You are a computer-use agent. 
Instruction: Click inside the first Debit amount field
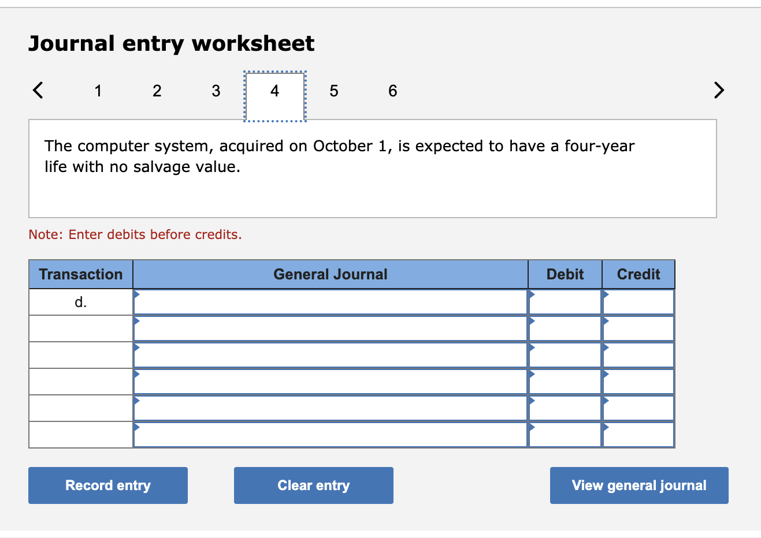pyautogui.click(x=563, y=301)
